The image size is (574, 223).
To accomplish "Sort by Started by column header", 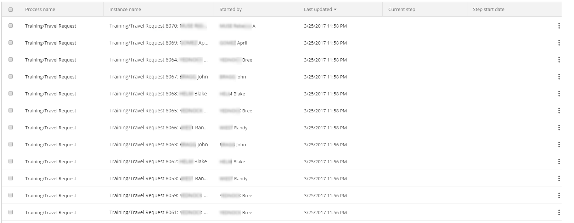I will (x=231, y=10).
